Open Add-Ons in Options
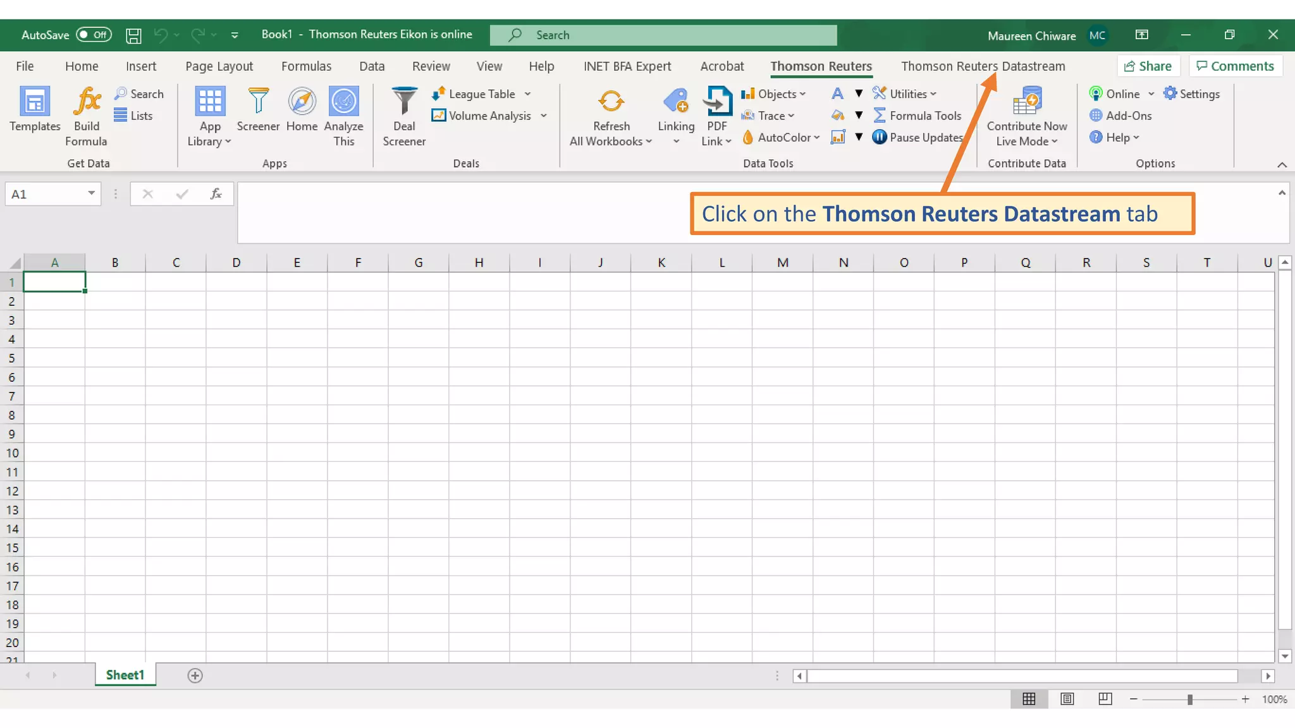This screenshot has width=1295, height=728. (x=1120, y=116)
